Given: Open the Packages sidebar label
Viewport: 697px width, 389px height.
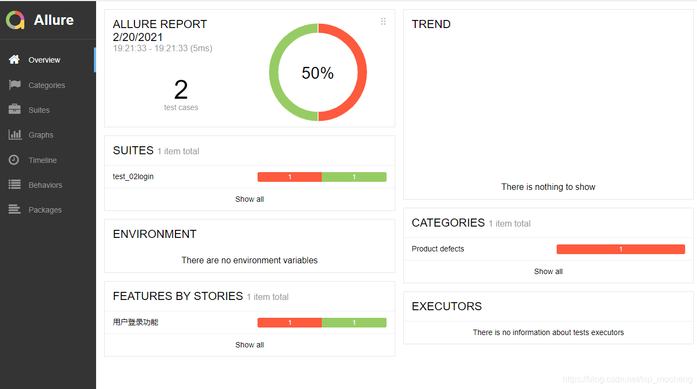Looking at the screenshot, I should (45, 210).
